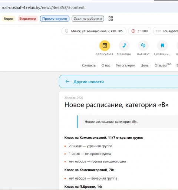Click the location pin icon by the address
Viewport: 178px width, 190px height.
[66, 31]
